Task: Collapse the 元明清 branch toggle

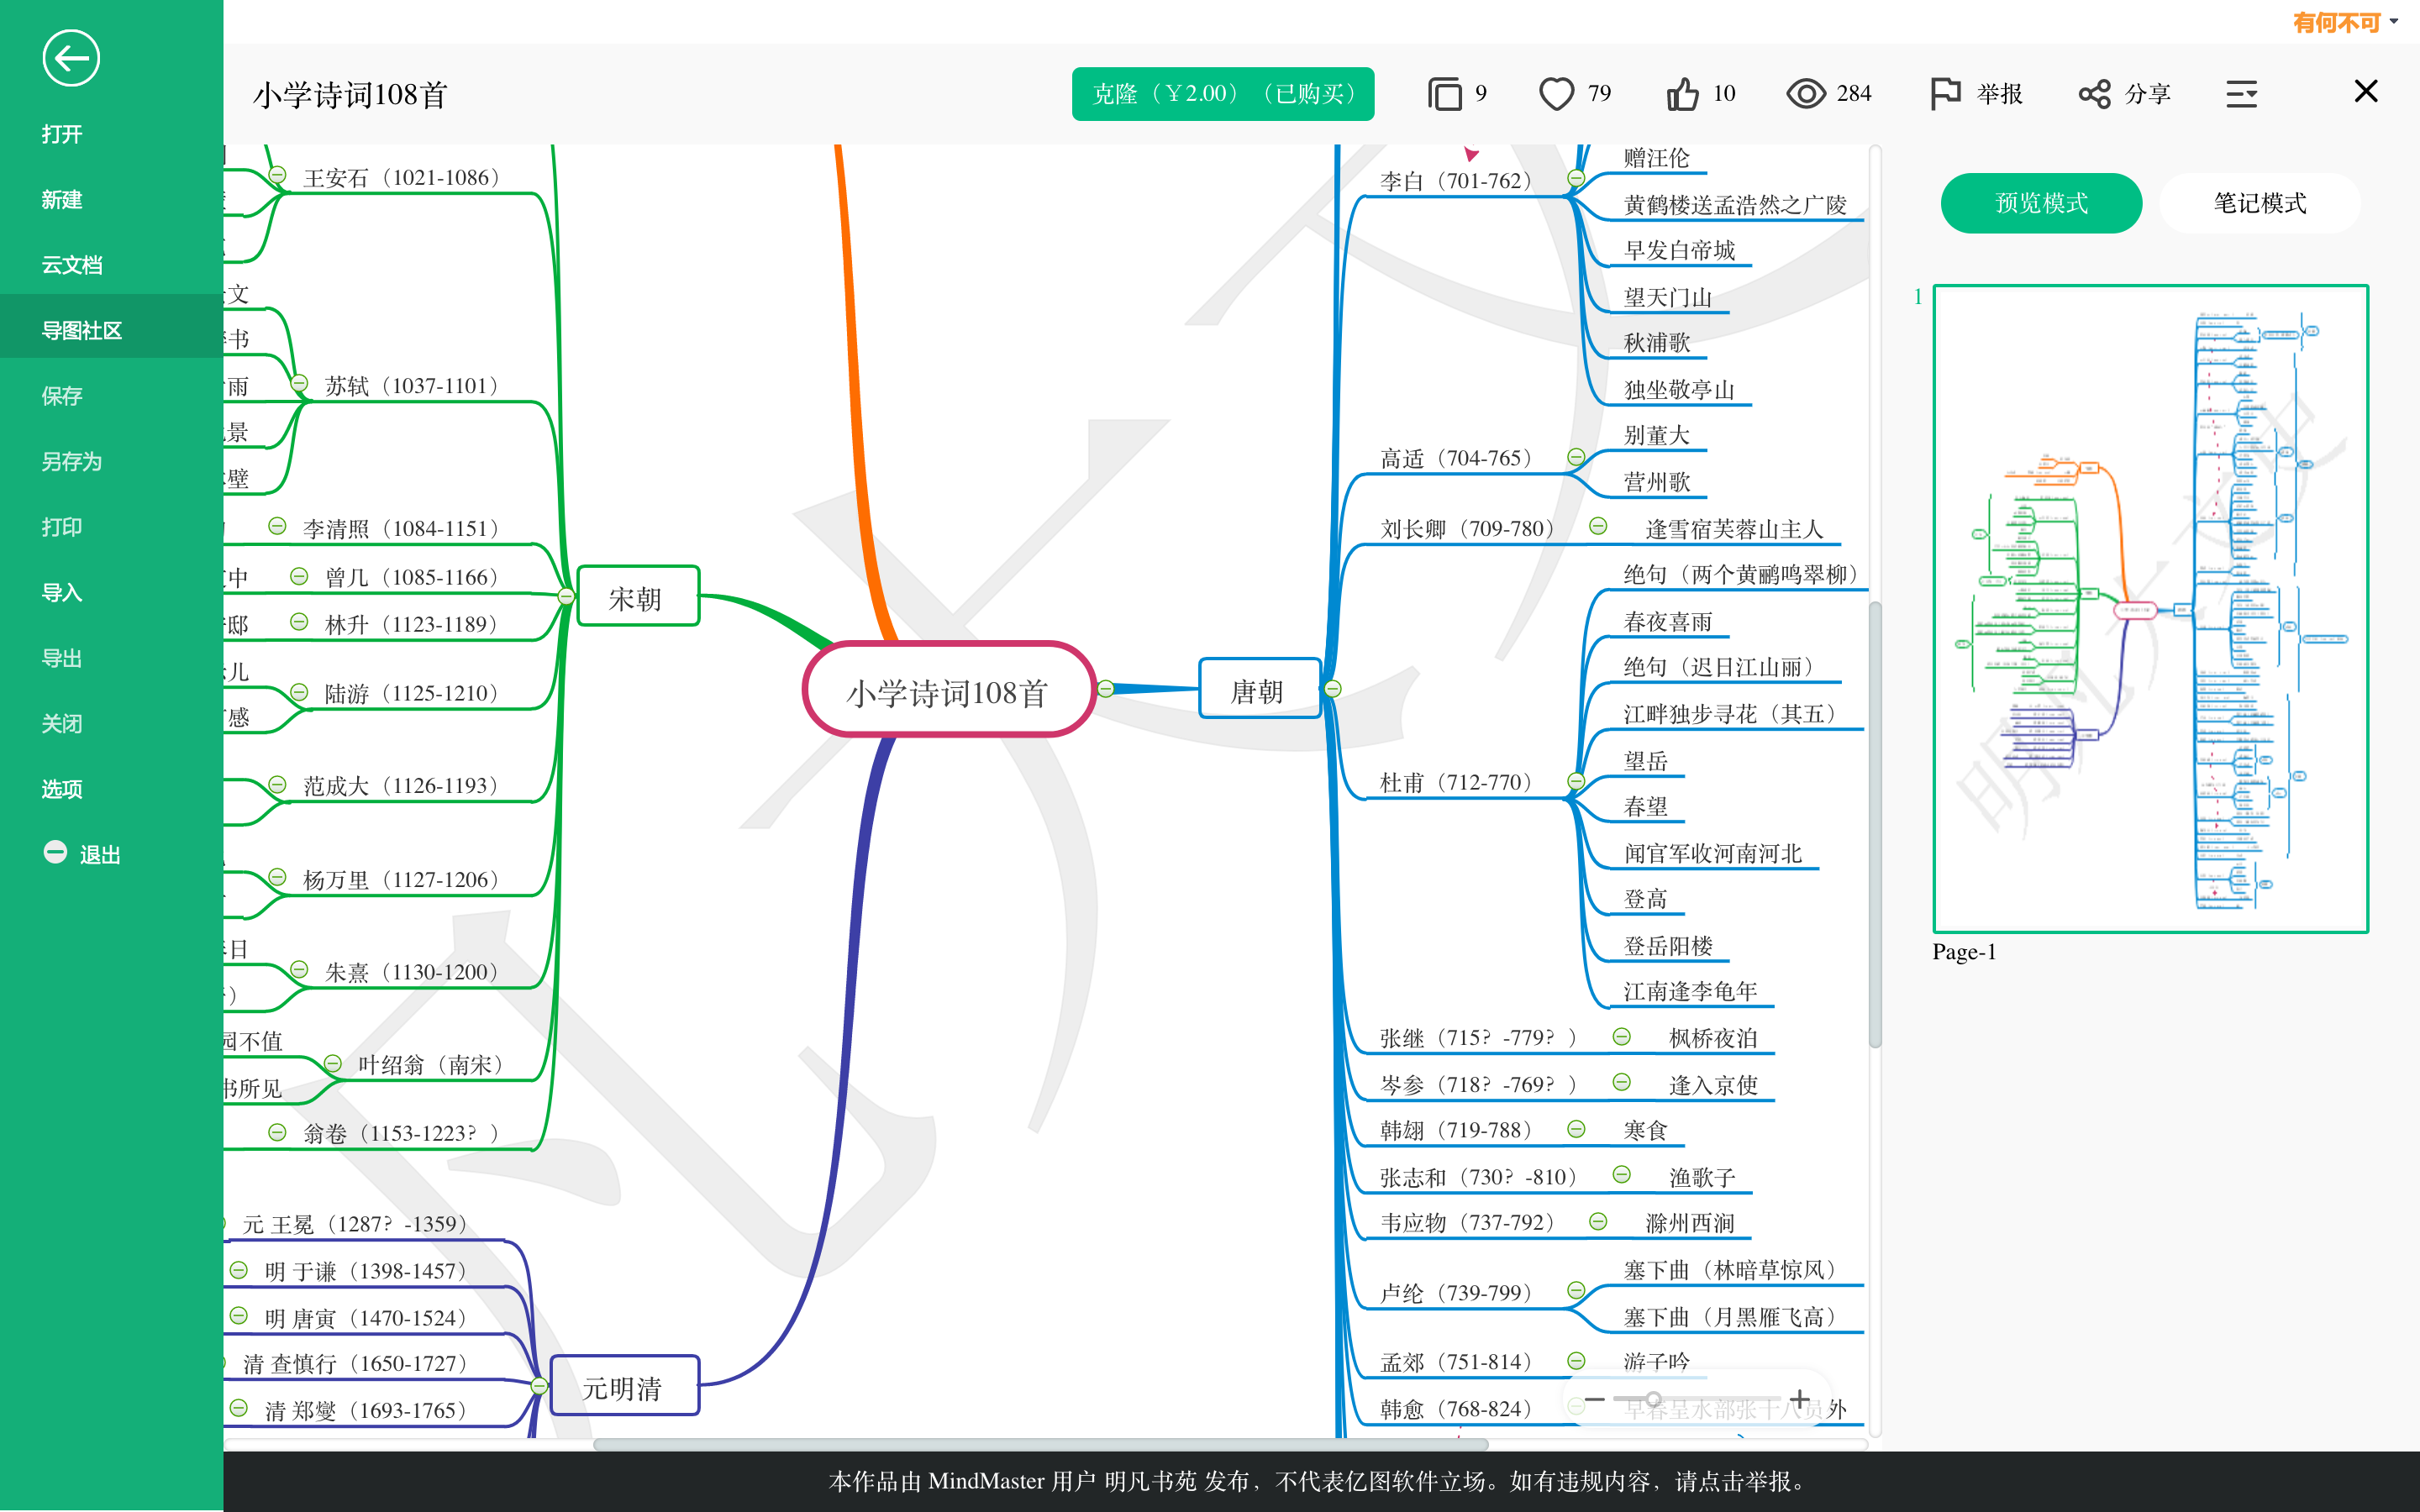Action: (x=539, y=1386)
